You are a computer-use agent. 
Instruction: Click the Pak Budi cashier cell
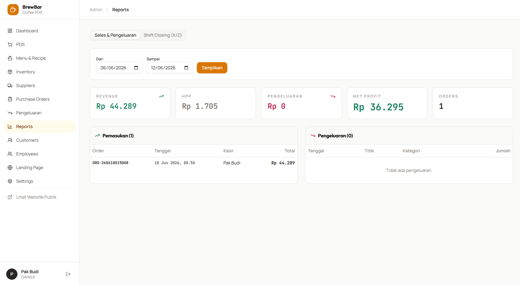click(232, 163)
